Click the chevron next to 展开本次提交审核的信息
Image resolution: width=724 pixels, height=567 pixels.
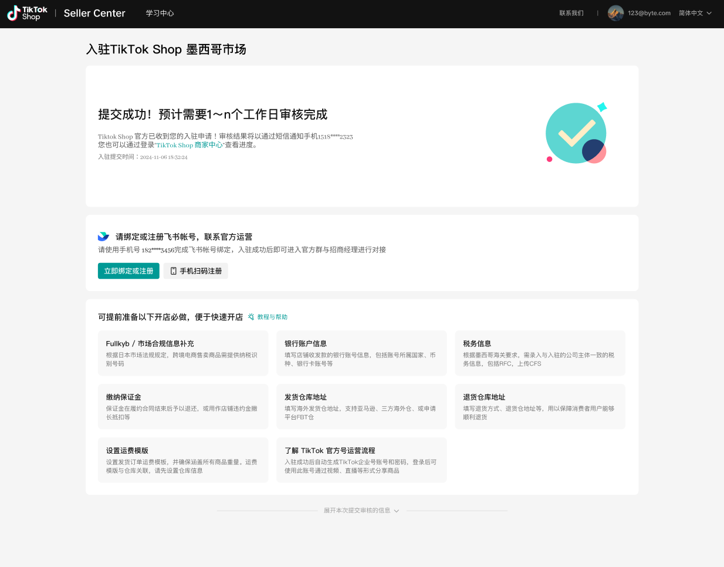(397, 511)
